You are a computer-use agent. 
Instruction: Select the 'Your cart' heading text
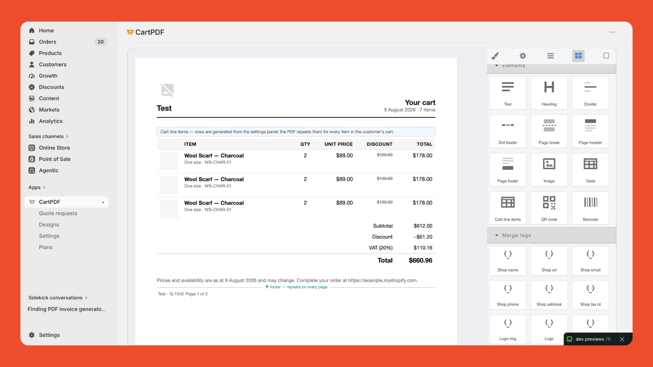pyautogui.click(x=420, y=102)
